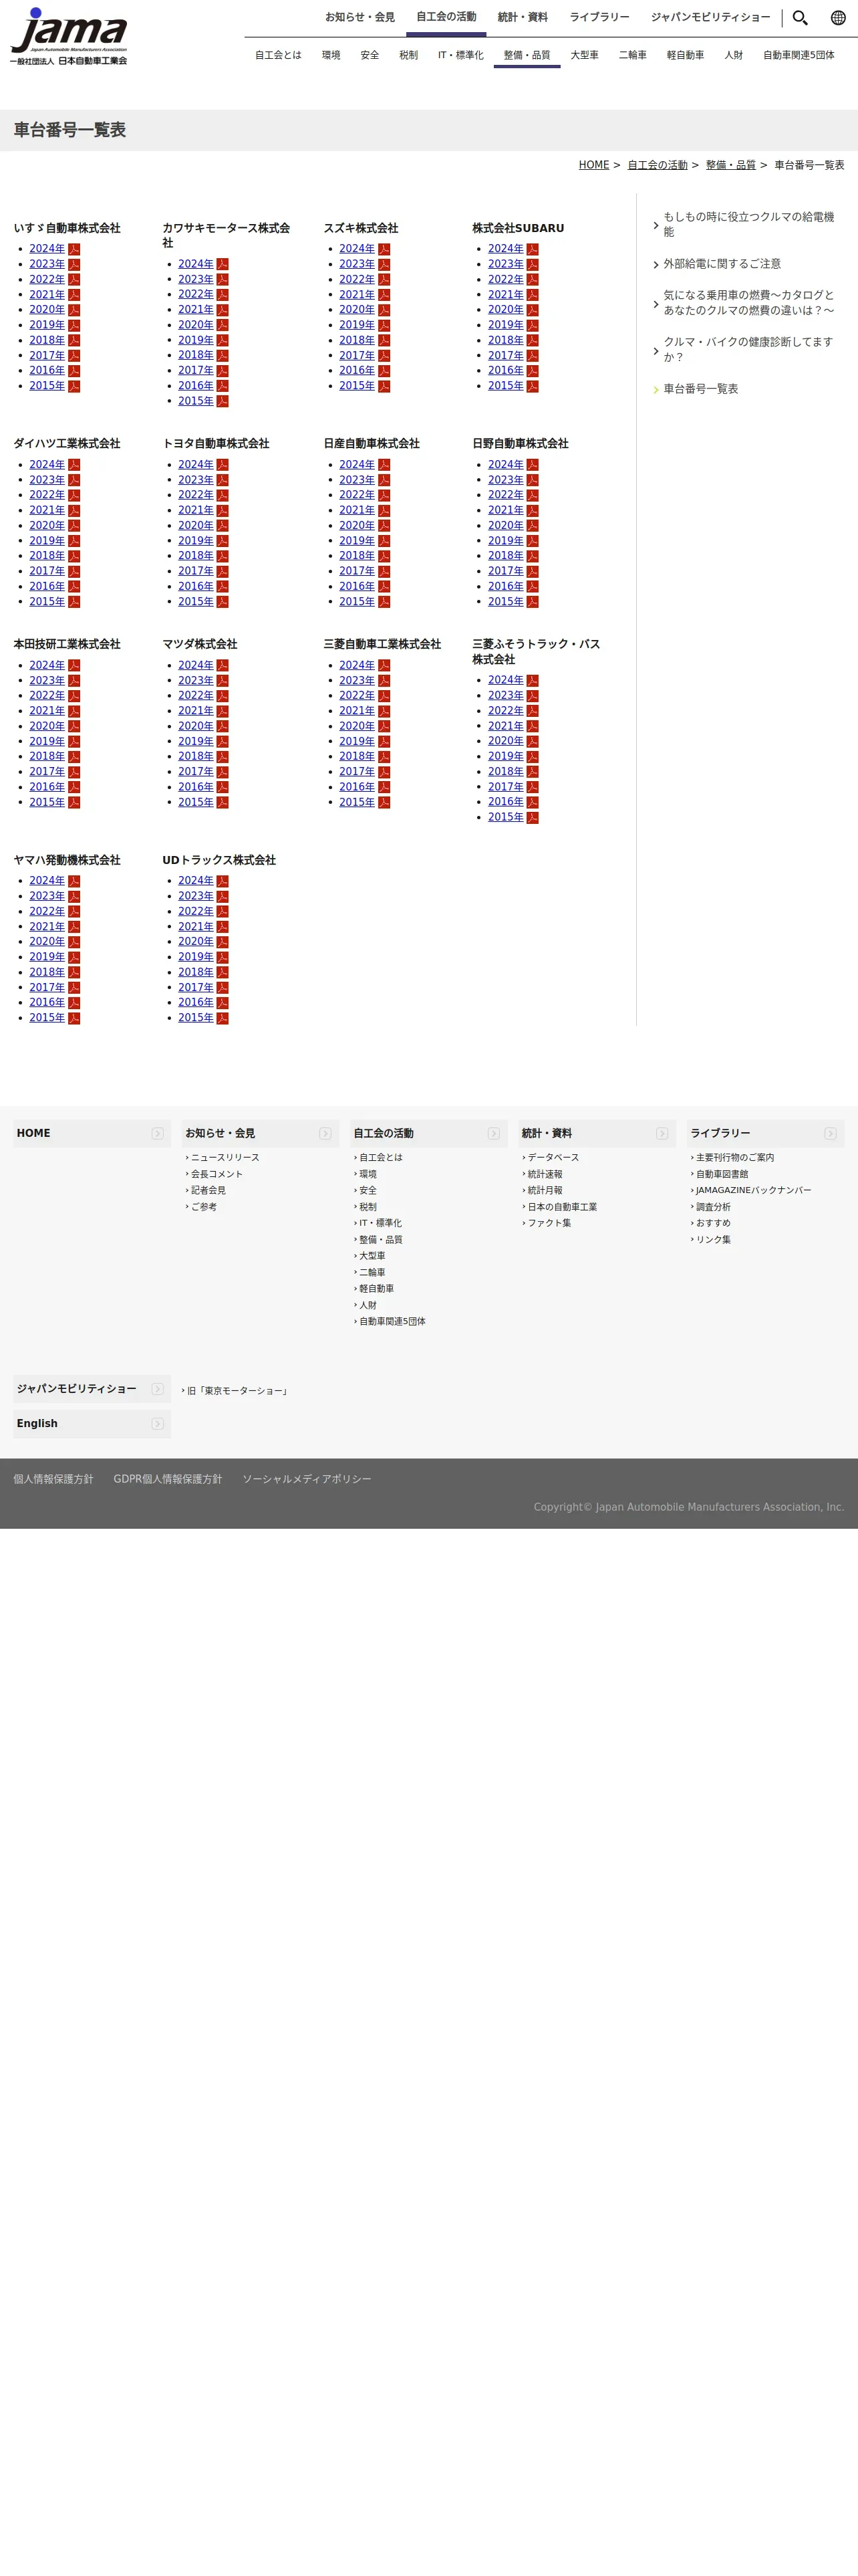The height and width of the screenshot is (2576, 858).
Task: Click 整備・品質 in the breadcrumb
Action: pyautogui.click(x=730, y=165)
